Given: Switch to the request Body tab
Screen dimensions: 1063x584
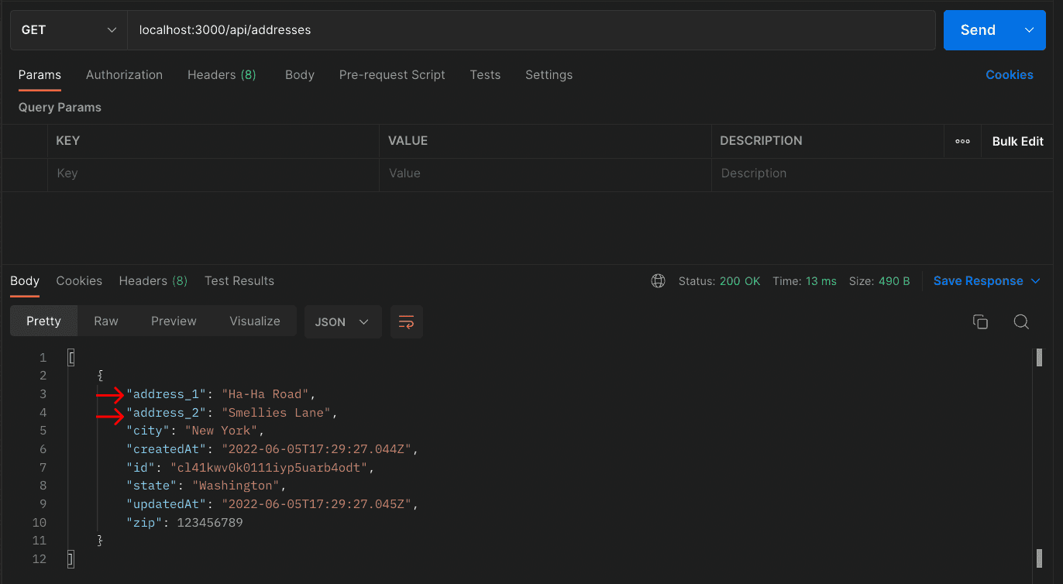Looking at the screenshot, I should click(x=300, y=75).
